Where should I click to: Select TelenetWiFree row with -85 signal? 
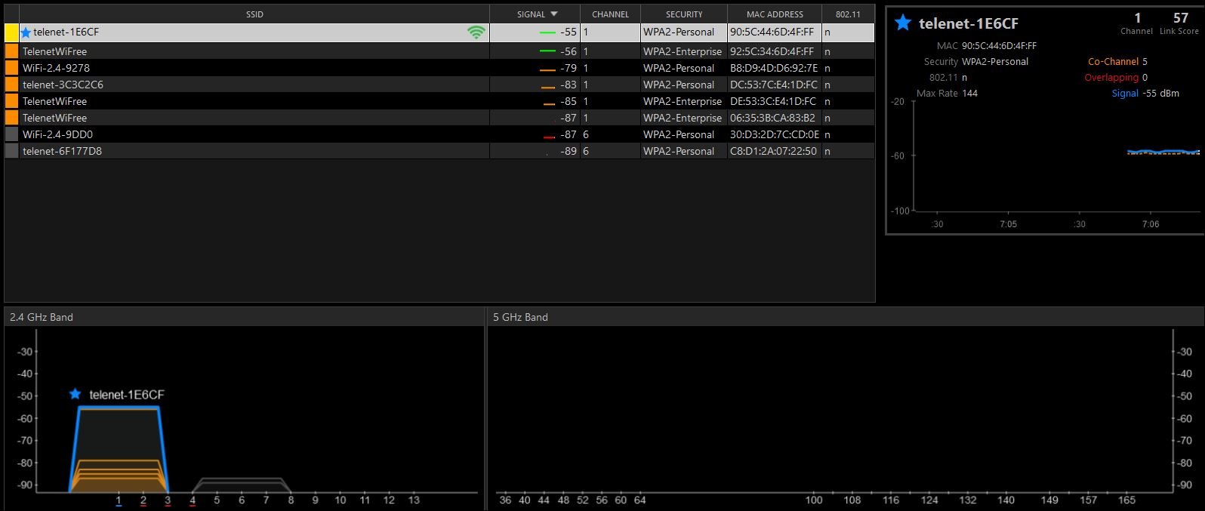pyautogui.click(x=439, y=101)
